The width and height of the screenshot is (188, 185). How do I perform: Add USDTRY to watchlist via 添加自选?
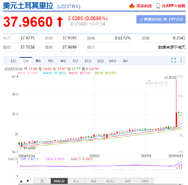point(144,6)
